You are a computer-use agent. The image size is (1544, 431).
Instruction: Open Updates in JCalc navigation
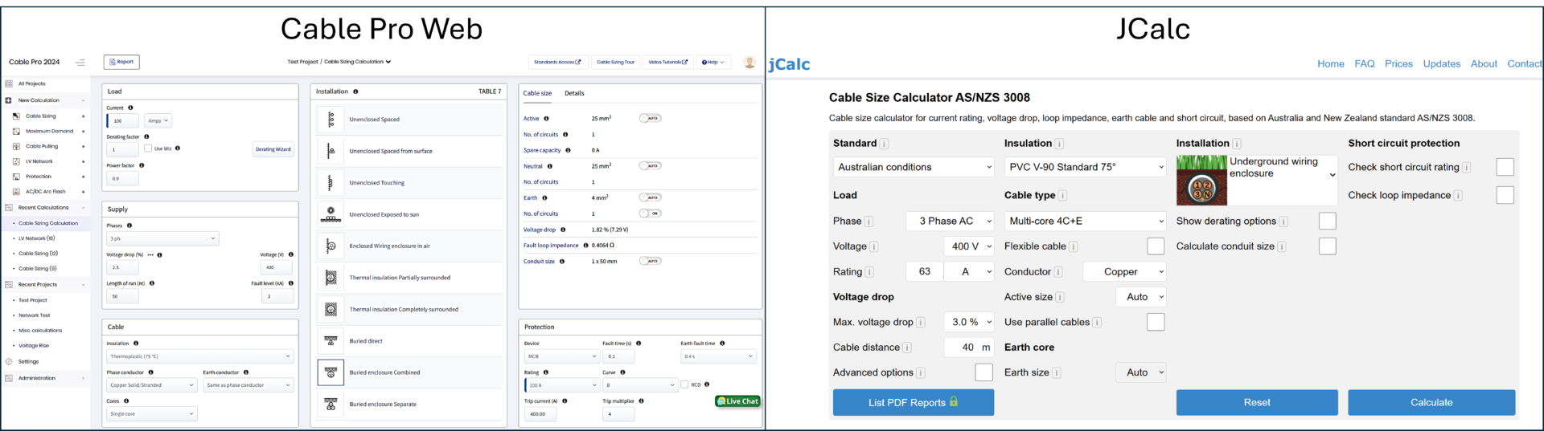coord(1442,64)
